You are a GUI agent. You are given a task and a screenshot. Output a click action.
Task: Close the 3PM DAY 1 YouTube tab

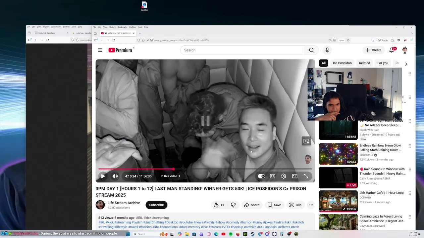pyautogui.click(x=133, y=33)
